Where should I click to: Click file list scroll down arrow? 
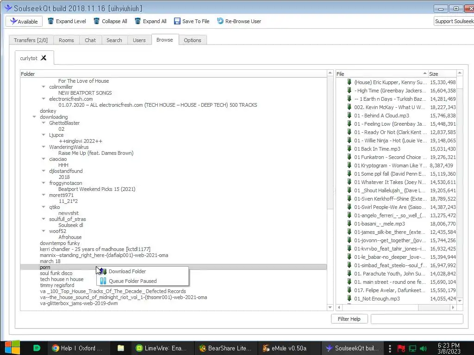pyautogui.click(x=460, y=300)
